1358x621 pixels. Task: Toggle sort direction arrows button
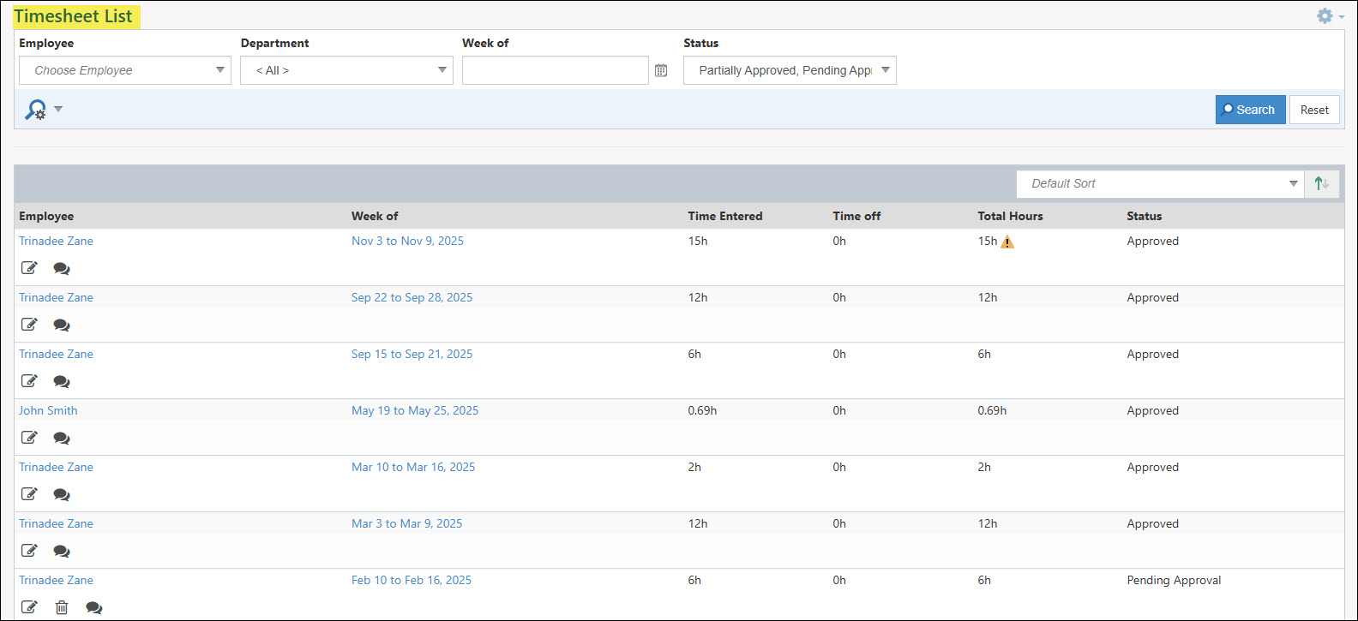[x=1322, y=183]
